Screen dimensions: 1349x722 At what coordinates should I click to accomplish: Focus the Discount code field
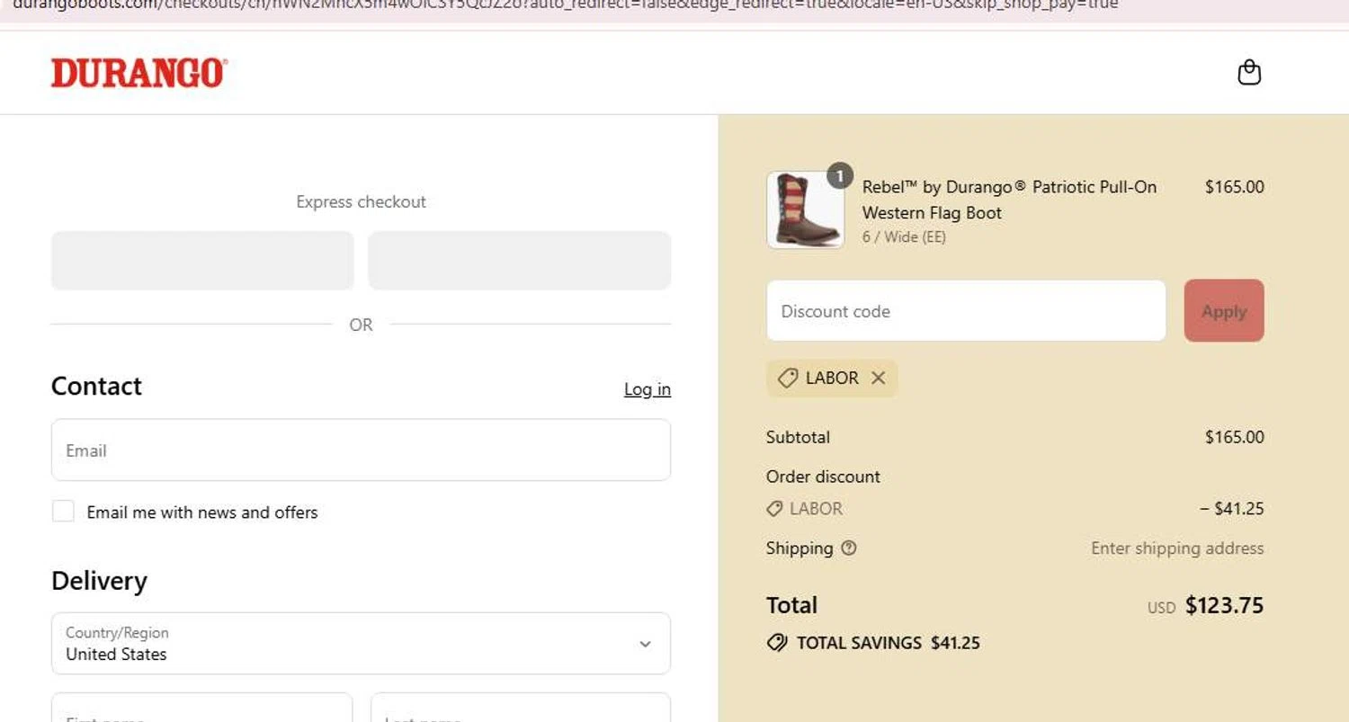[966, 311]
